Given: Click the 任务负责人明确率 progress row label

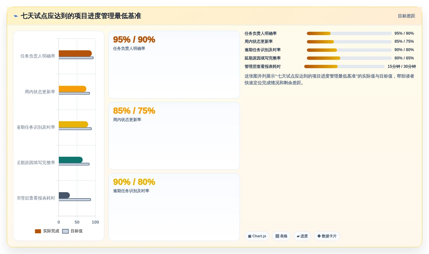Looking at the screenshot, I should [261, 33].
